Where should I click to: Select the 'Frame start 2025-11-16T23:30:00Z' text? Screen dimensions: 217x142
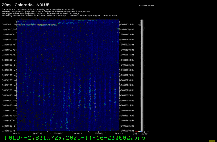click(x=19, y=9)
